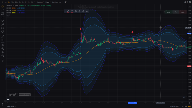
Task: Open the Fibonacci and horizontal lines tool
Action: click(3, 14)
